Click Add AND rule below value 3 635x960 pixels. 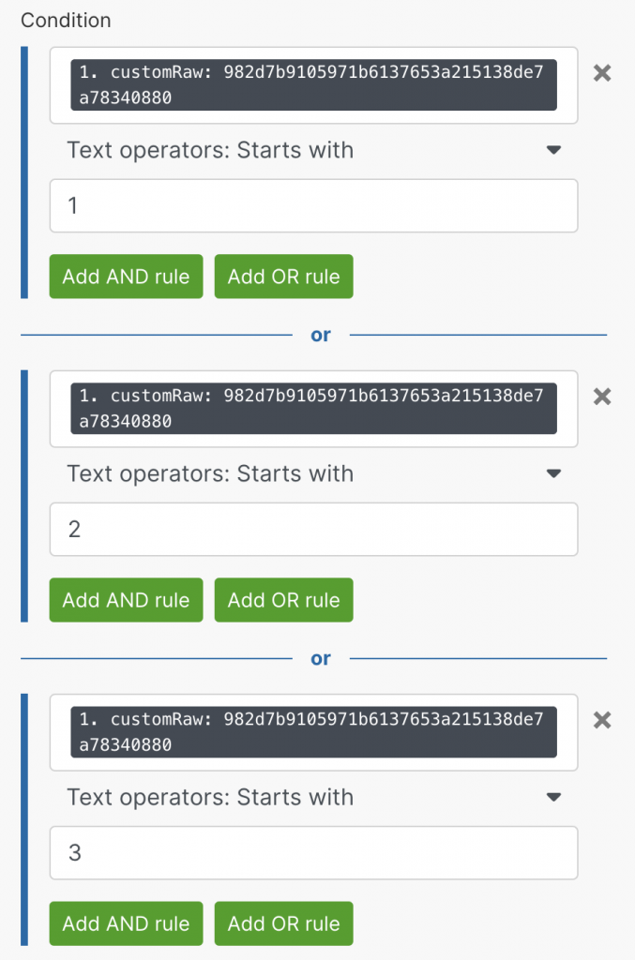(x=126, y=923)
